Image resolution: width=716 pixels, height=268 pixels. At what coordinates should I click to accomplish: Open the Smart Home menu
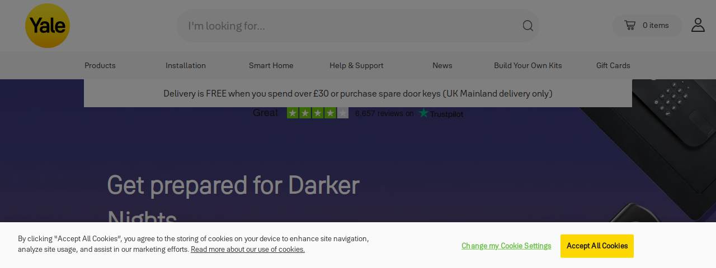point(271,65)
